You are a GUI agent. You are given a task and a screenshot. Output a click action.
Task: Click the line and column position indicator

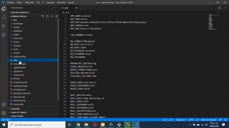(168, 120)
